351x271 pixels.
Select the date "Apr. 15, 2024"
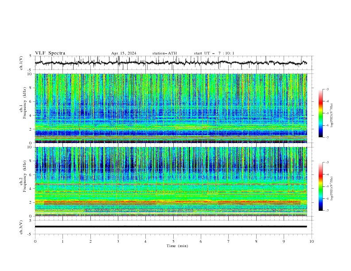[x=124, y=53]
